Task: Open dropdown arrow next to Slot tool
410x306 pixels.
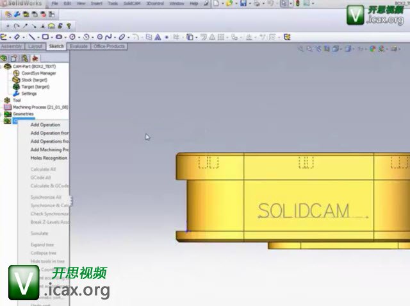Action: pyautogui.click(x=65, y=37)
